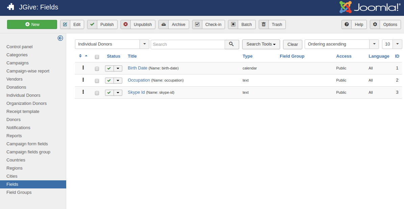Open Options with the gear button

click(385, 25)
